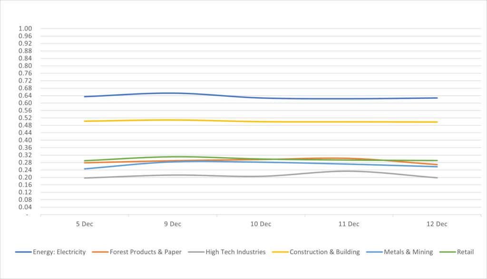Select the "Energy: Electricity" legend label text
Image resolution: width=487 pixels, height=279 pixels.
tap(59, 252)
